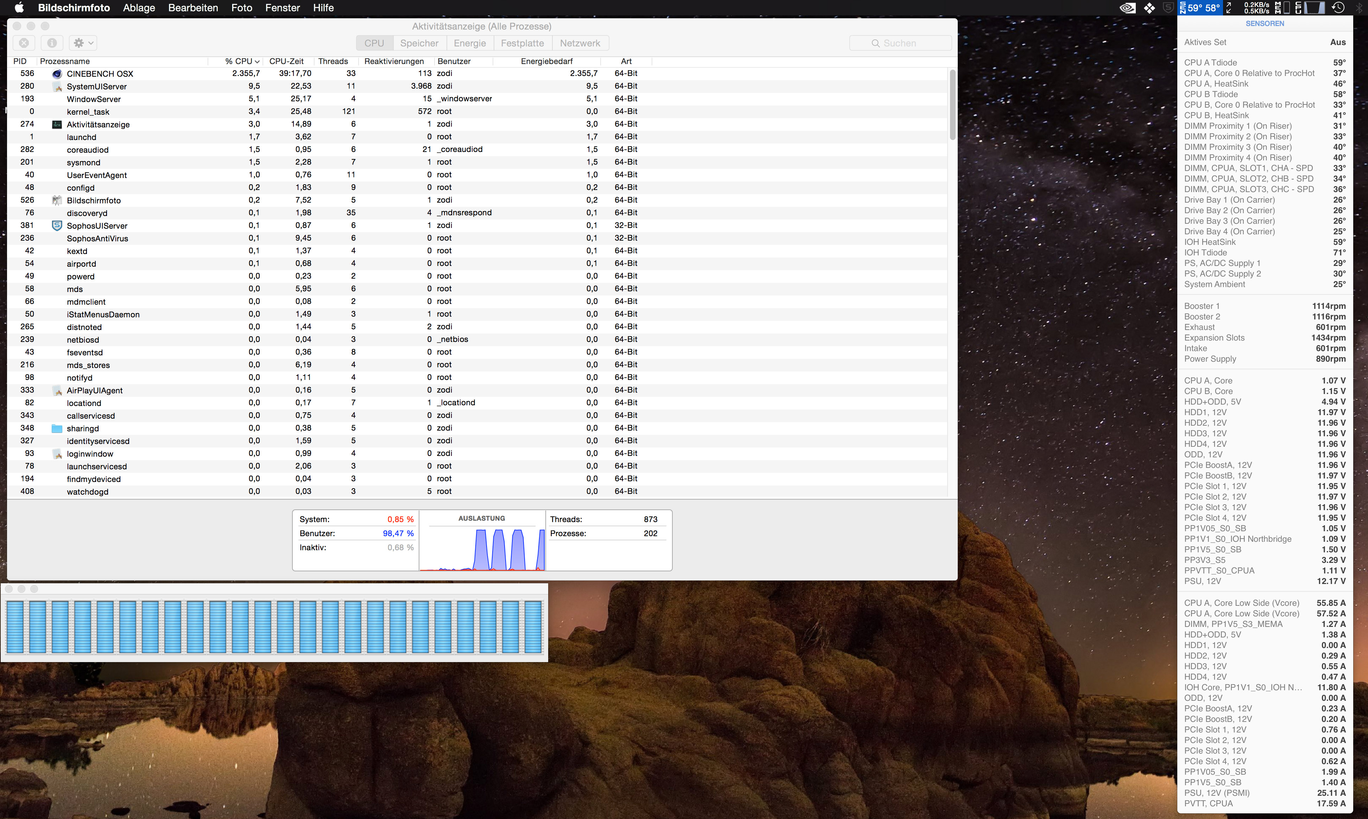Click the Time Machine menu bar icon
Screen dimensions: 1368x819
[1338, 8]
